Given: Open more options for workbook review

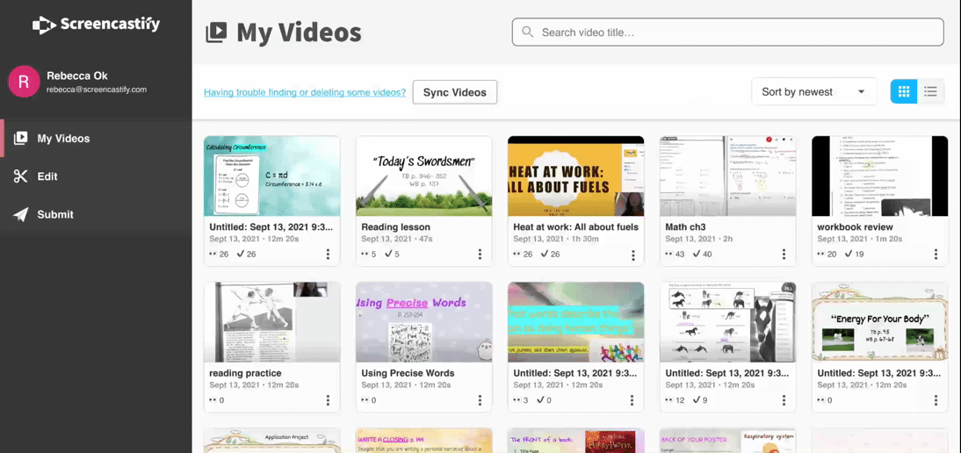Looking at the screenshot, I should (x=936, y=254).
